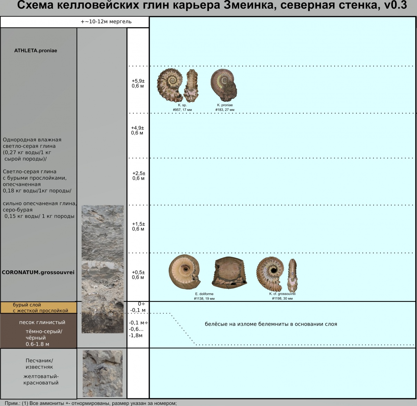
Task: Click the 'Песчаник/известняк' layer description
Action: click(x=39, y=364)
